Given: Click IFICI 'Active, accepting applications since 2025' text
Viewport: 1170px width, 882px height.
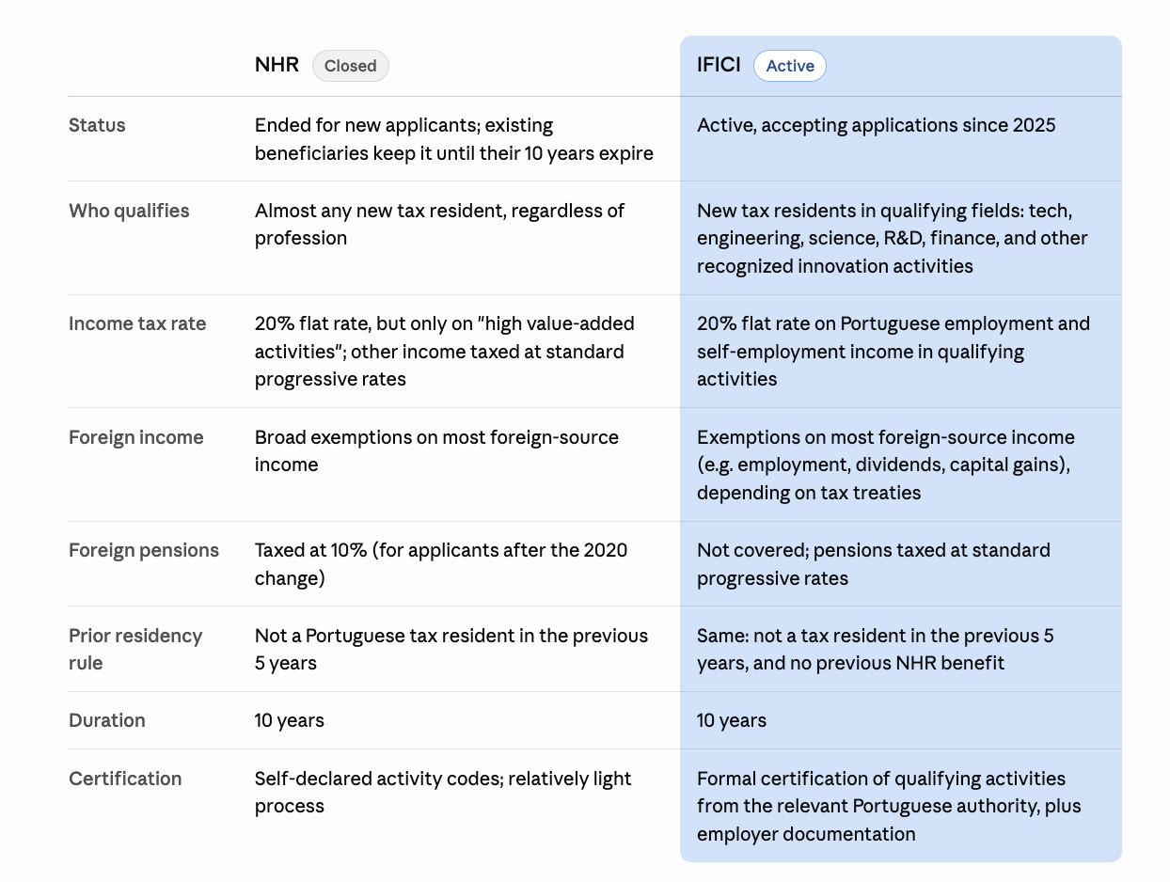Looking at the screenshot, I should tap(877, 125).
